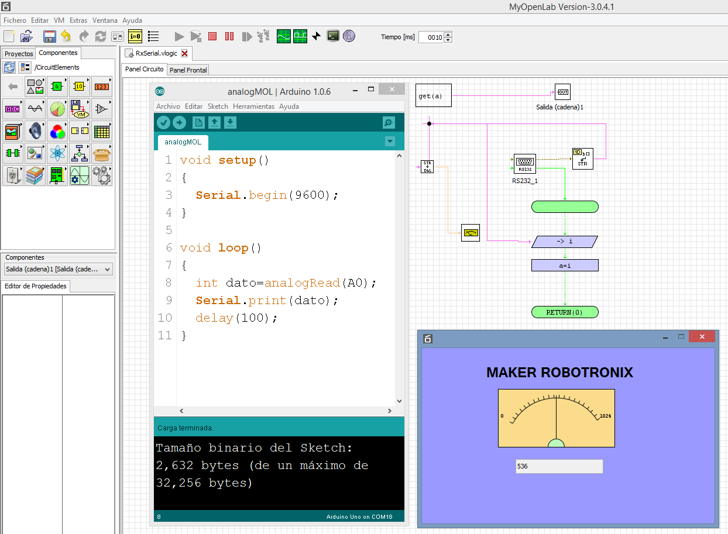Pick the RGB color component icon
Screen dimensions: 728x534
pyautogui.click(x=57, y=131)
